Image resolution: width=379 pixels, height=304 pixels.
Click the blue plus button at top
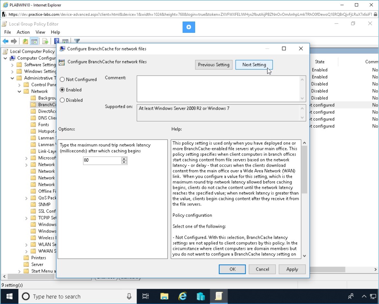[189, 27]
